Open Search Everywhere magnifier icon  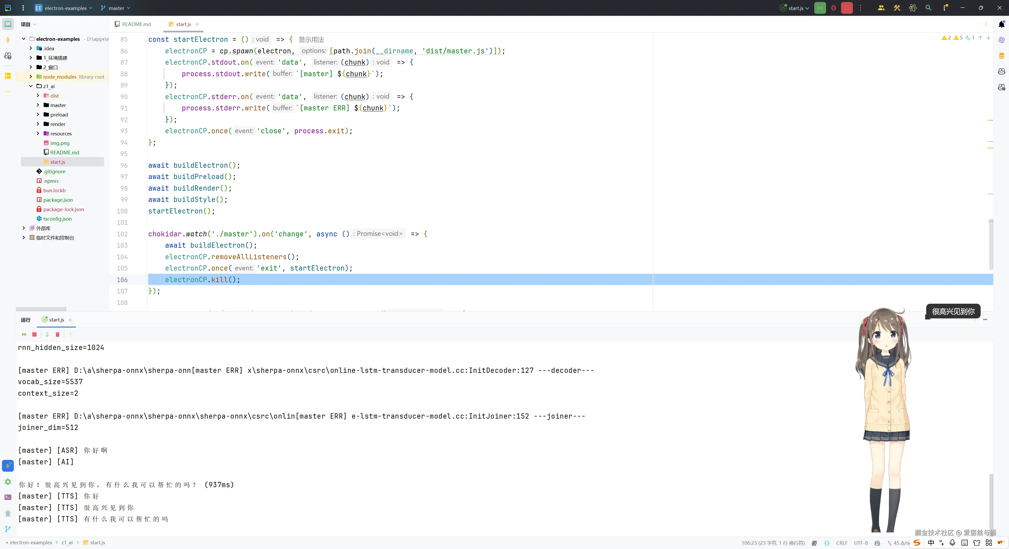point(928,8)
